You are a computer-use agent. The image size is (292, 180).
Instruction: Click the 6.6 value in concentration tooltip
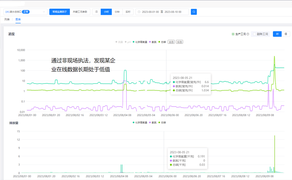click(207, 82)
